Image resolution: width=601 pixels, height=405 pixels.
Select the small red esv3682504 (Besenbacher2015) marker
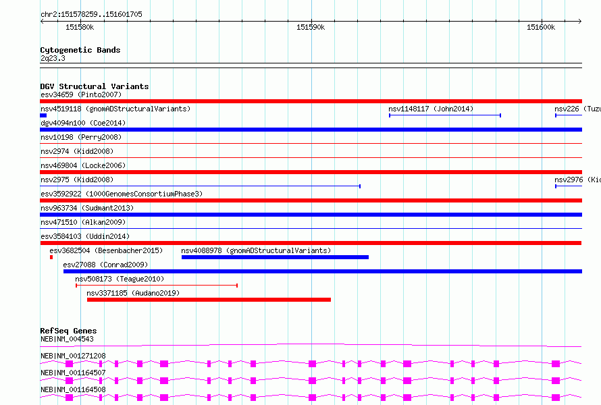[51, 257]
